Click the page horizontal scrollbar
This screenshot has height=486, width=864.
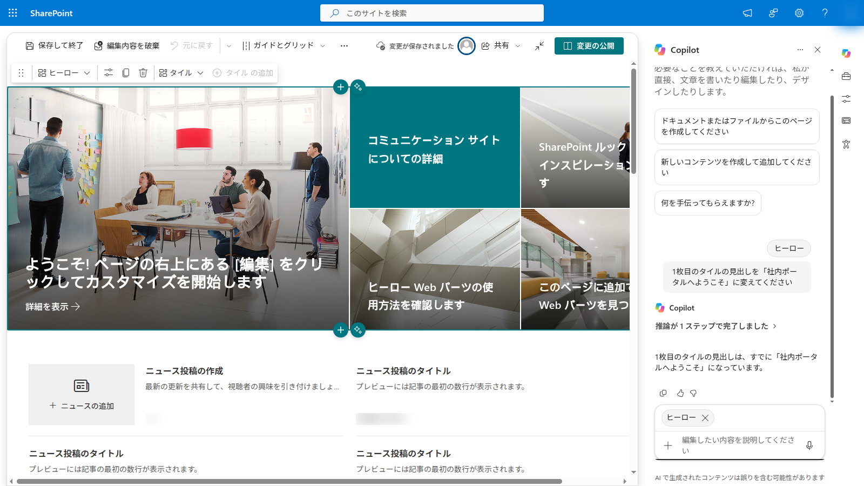(x=289, y=481)
